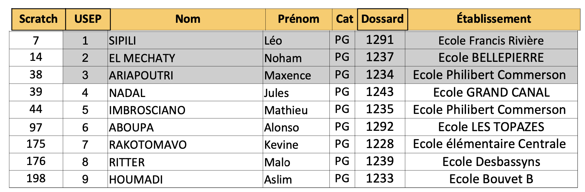The image size is (585, 192).
Task: Select the IMBROSCIANO name cell
Action: pos(147,110)
